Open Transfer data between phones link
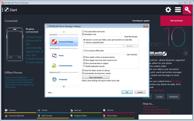 tap(156, 110)
